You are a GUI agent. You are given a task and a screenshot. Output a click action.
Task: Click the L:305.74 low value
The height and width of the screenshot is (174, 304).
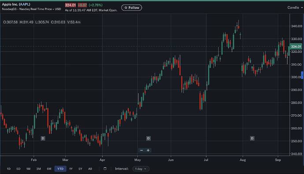[x=42, y=22]
